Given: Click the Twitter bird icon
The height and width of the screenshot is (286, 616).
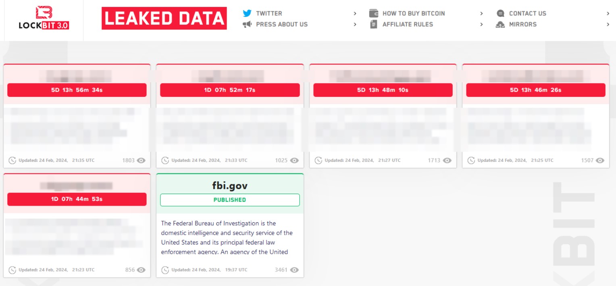Looking at the screenshot, I should tap(247, 13).
